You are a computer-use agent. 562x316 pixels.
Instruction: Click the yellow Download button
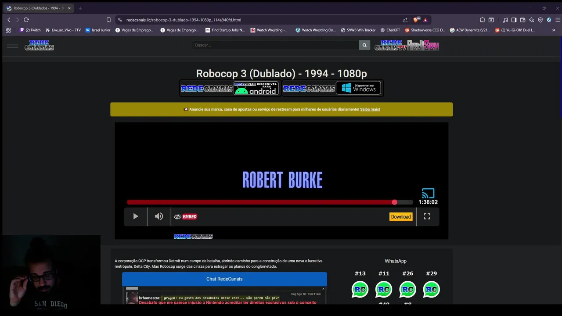401,217
